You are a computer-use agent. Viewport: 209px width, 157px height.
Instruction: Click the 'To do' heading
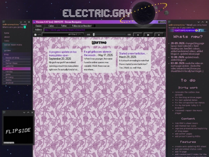pyautogui.click(x=188, y=80)
